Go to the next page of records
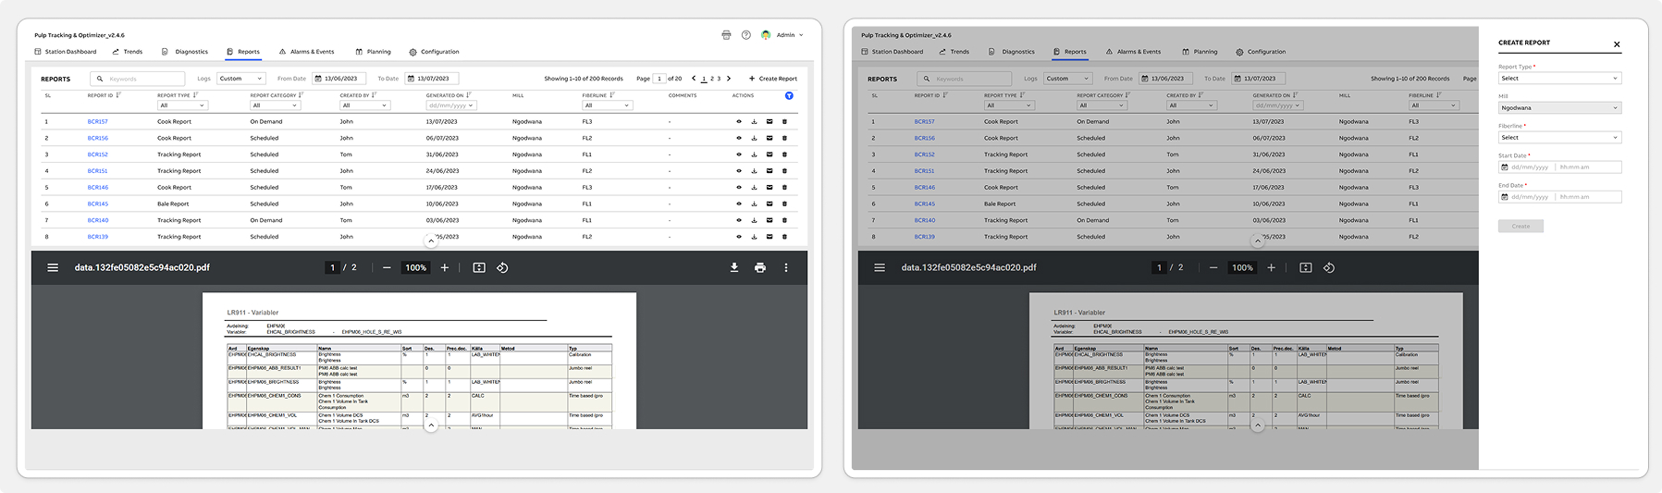 click(729, 79)
